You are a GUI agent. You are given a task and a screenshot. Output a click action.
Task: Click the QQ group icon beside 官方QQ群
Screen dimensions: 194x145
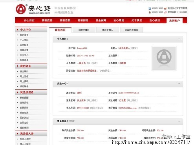(165, 13)
